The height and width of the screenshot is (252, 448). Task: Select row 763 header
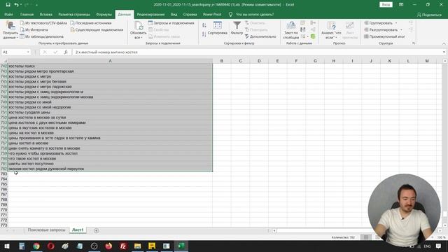4,174
